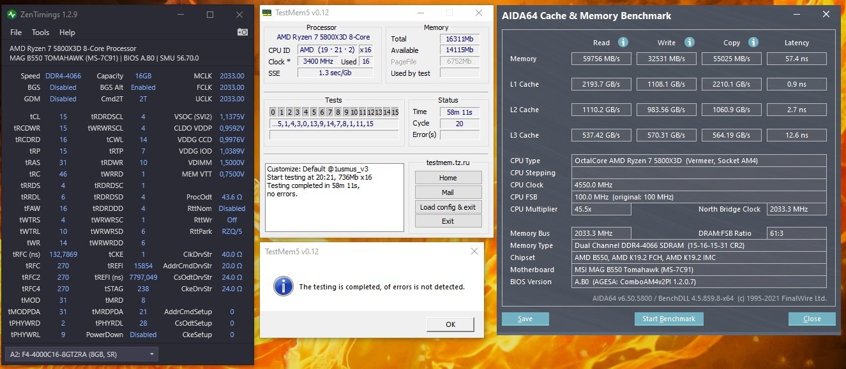Open the memory module selector dropdown
The width and height of the screenshot is (846, 369).
point(82,354)
